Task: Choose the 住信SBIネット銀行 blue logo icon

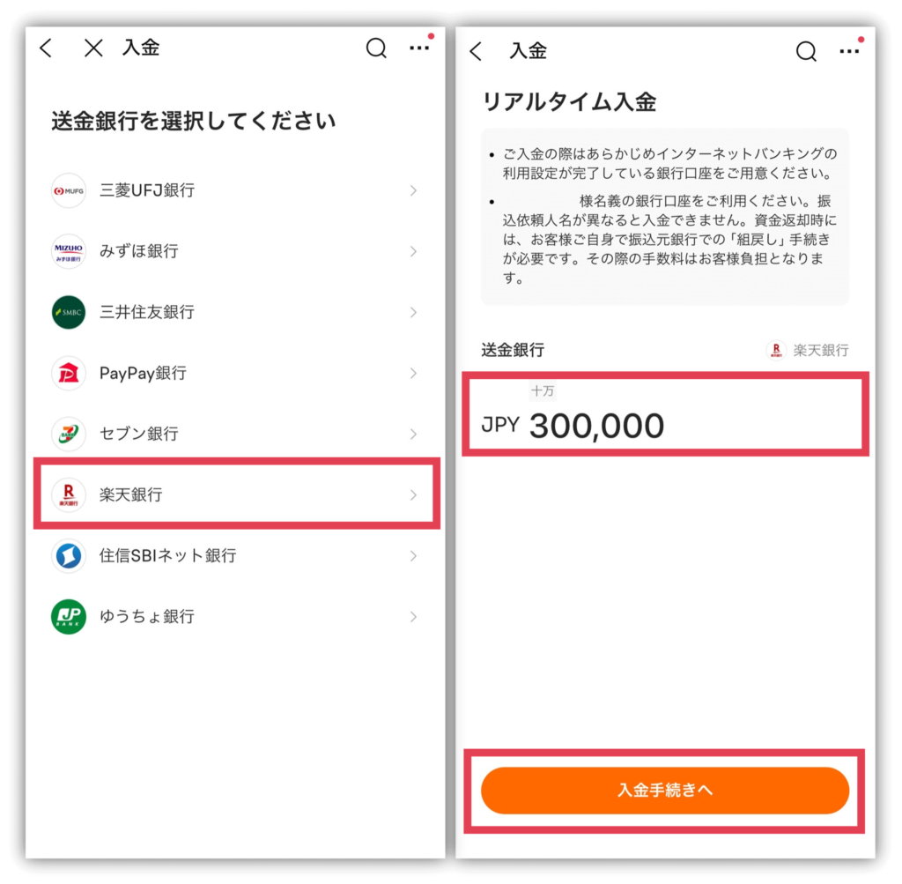Action: [69, 556]
